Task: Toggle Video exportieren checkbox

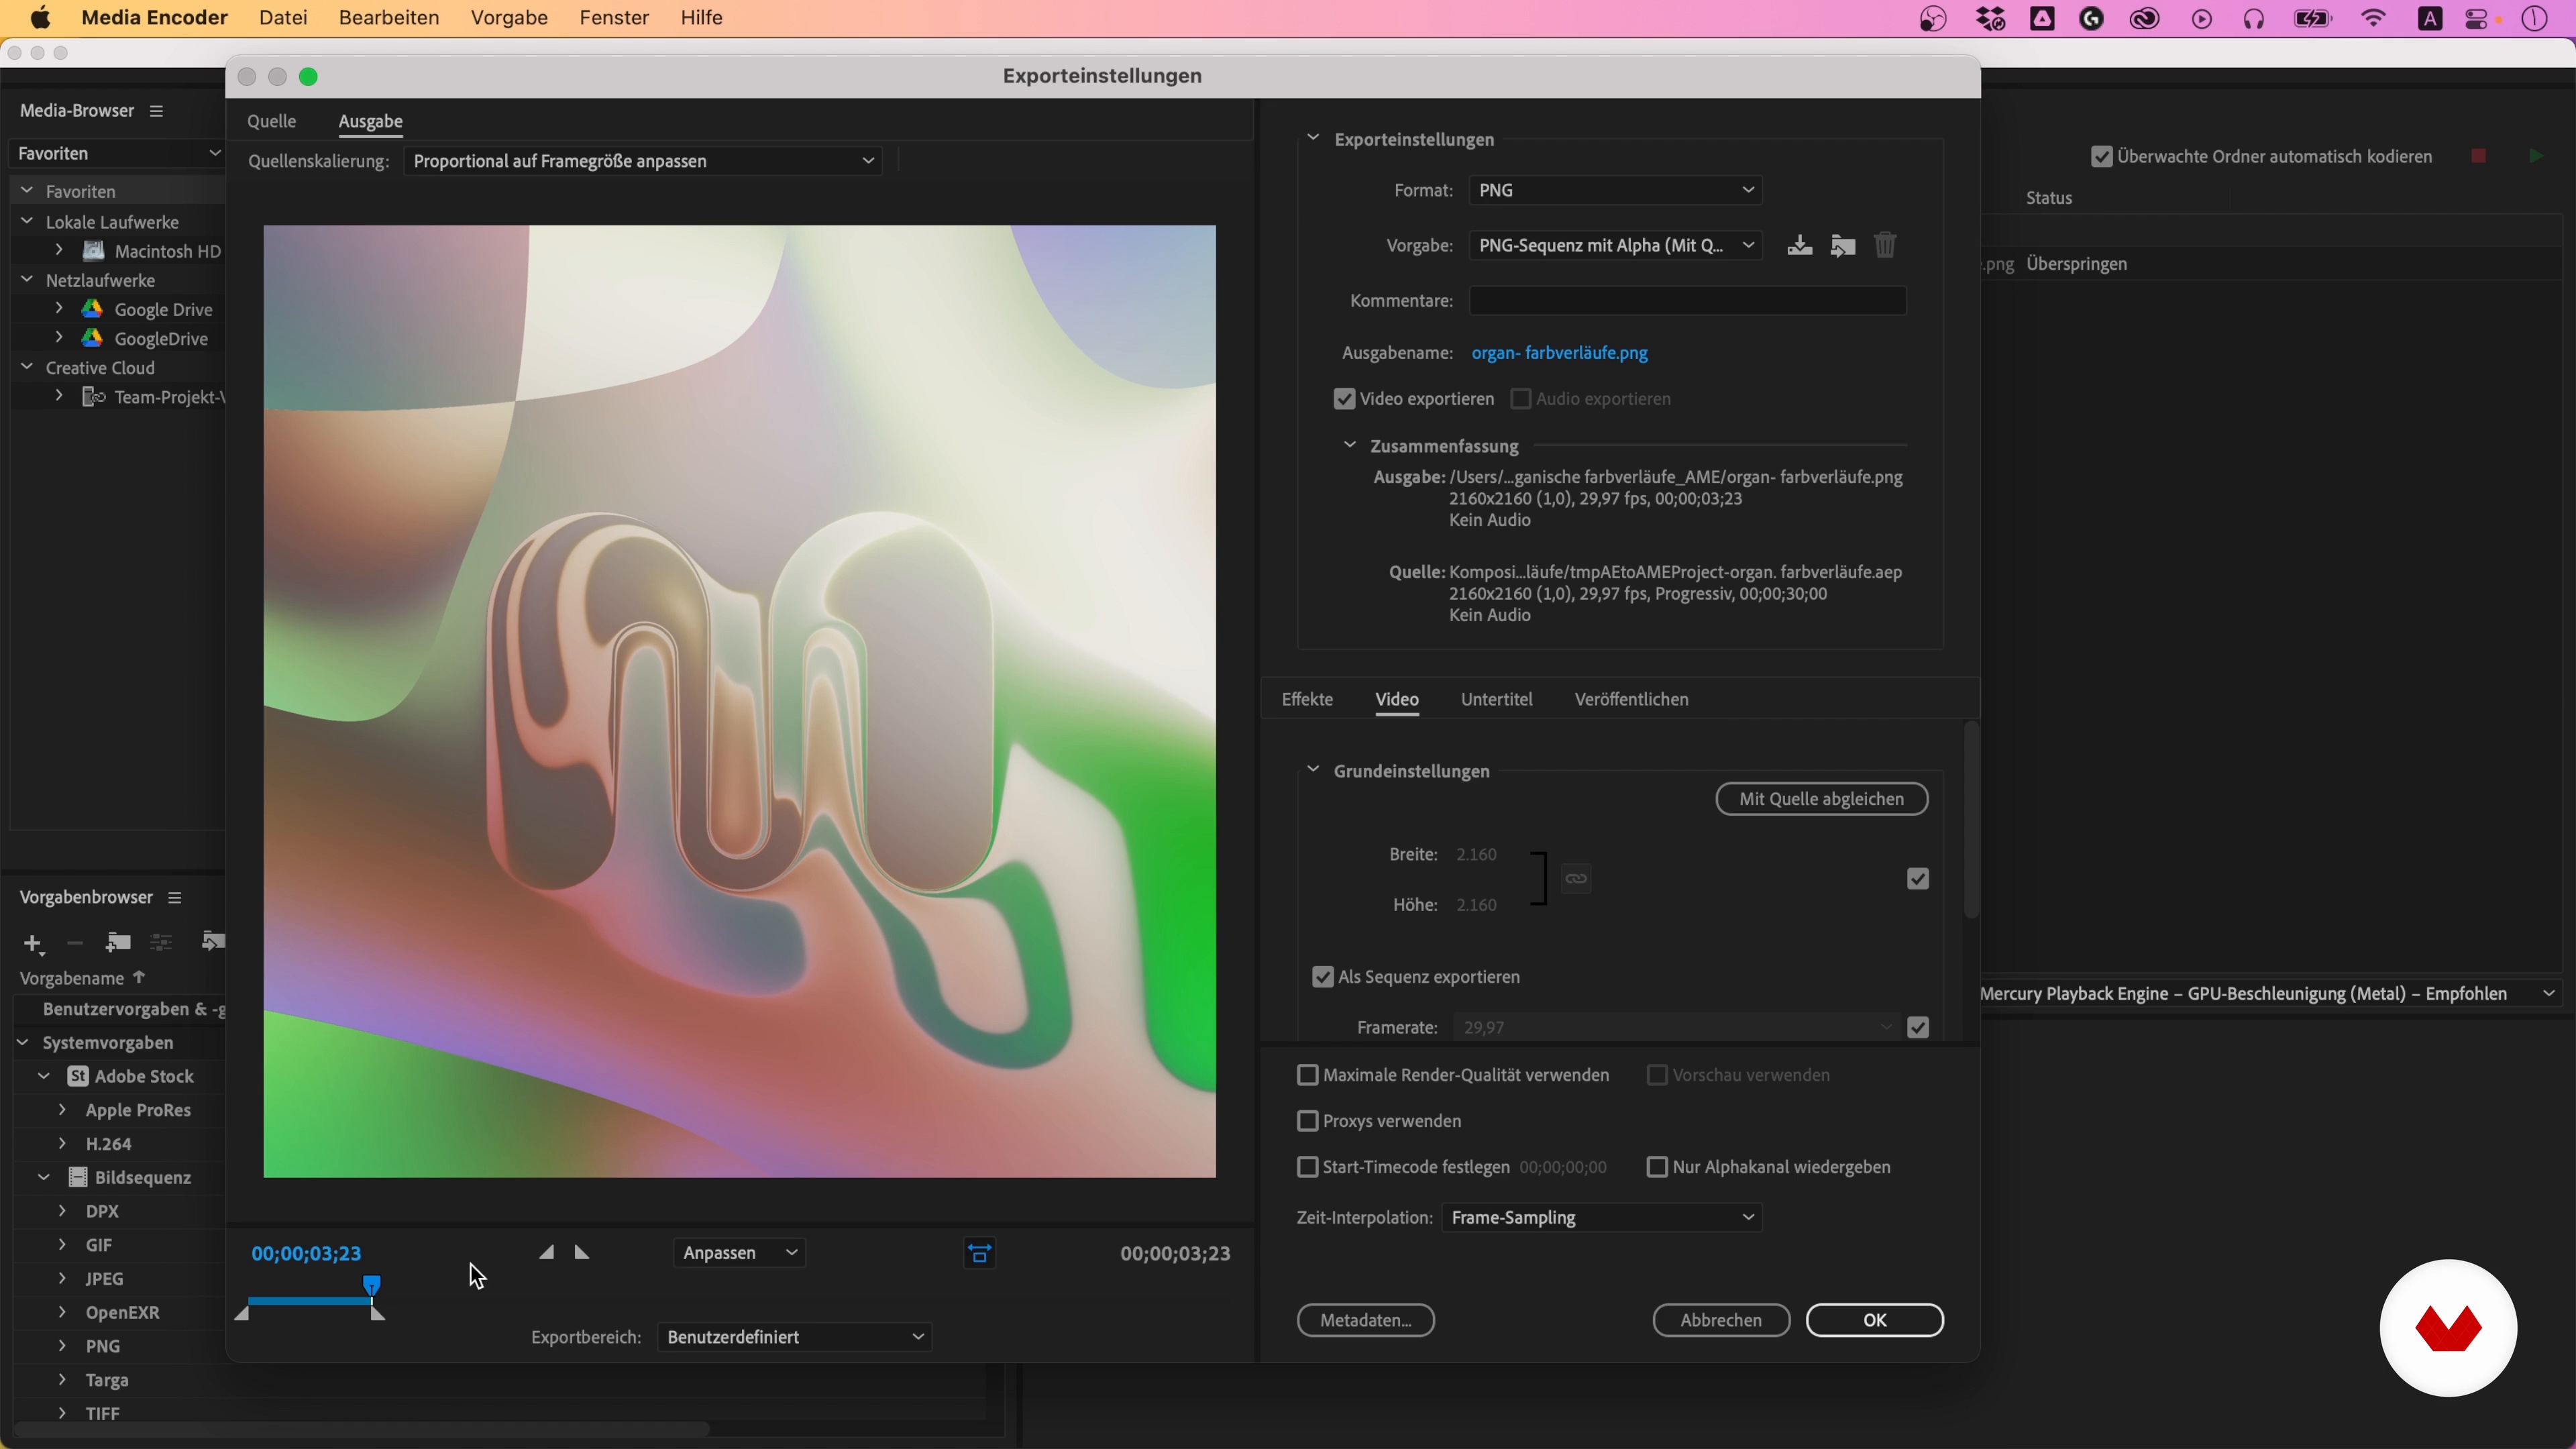Action: 1344,399
